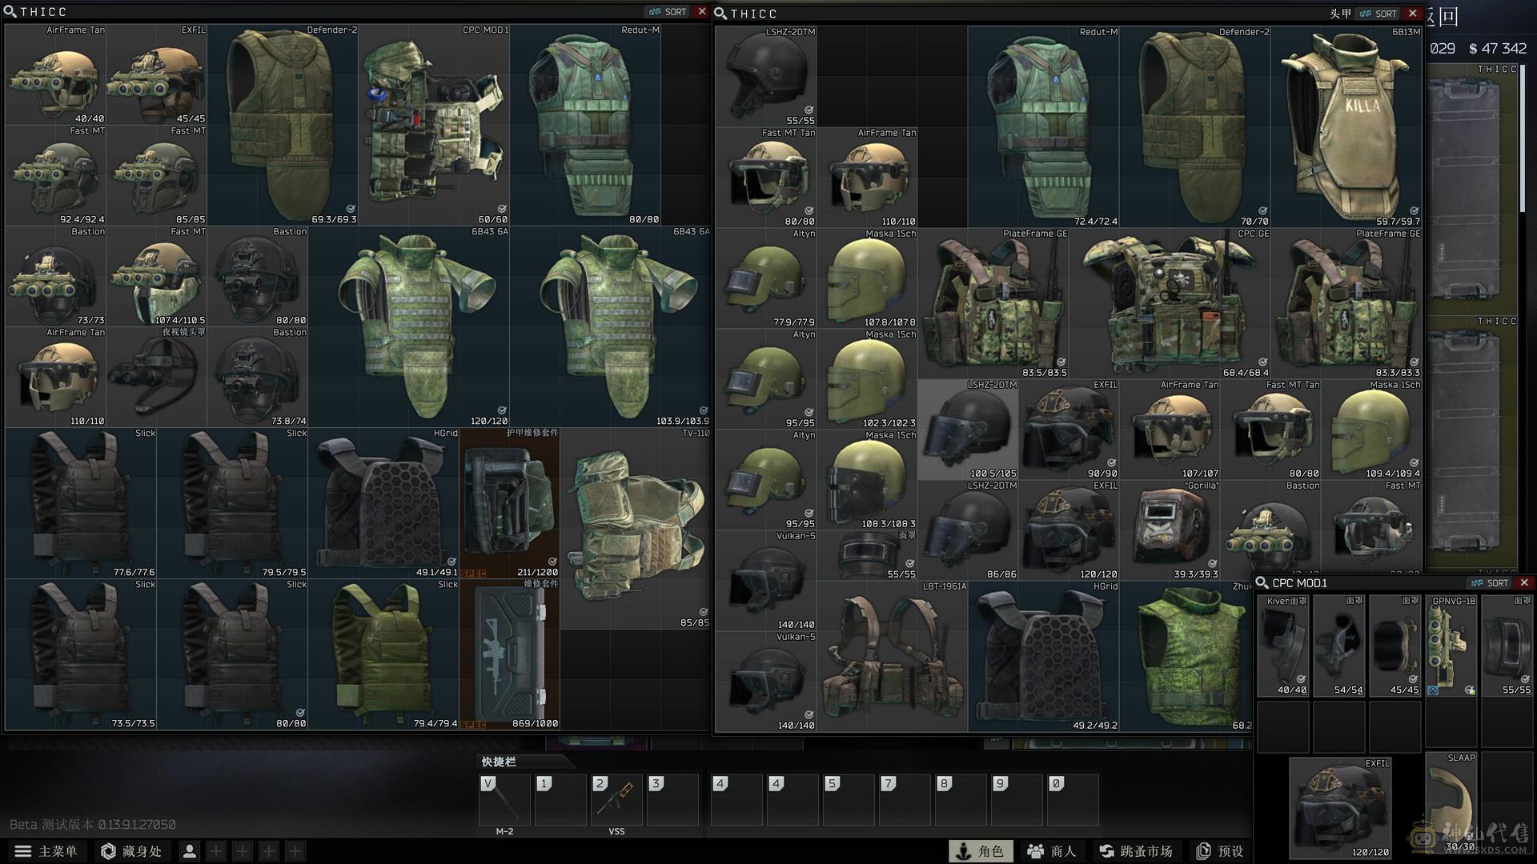Select the Maska 1Sch helmet showing 109.4/109.4

(1371, 430)
